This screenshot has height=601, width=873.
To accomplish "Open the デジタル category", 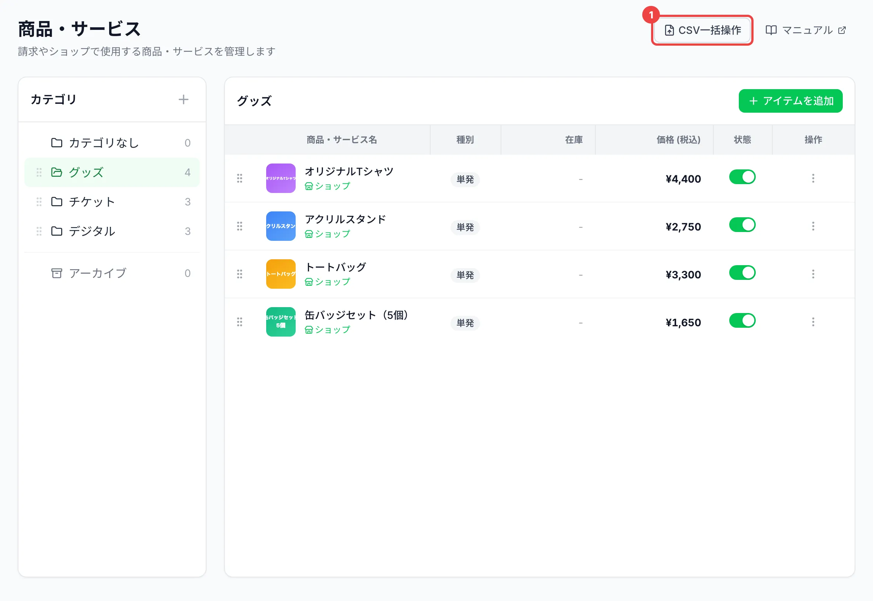I will tap(112, 231).
